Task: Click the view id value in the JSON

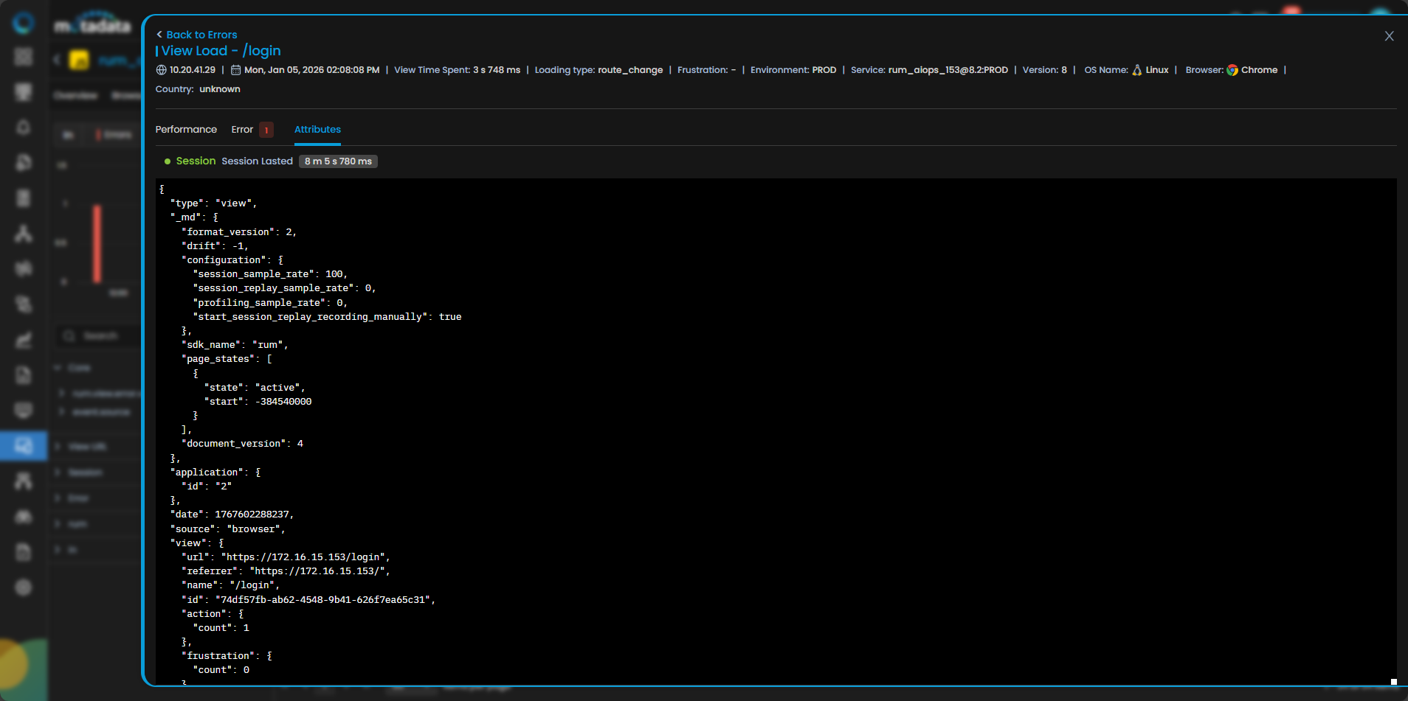Action: click(x=322, y=600)
